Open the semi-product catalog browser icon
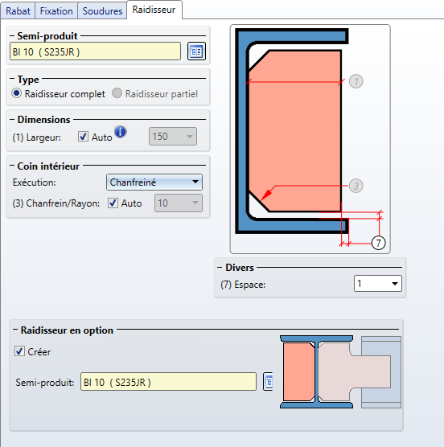The image size is (444, 447). pyautogui.click(x=196, y=51)
